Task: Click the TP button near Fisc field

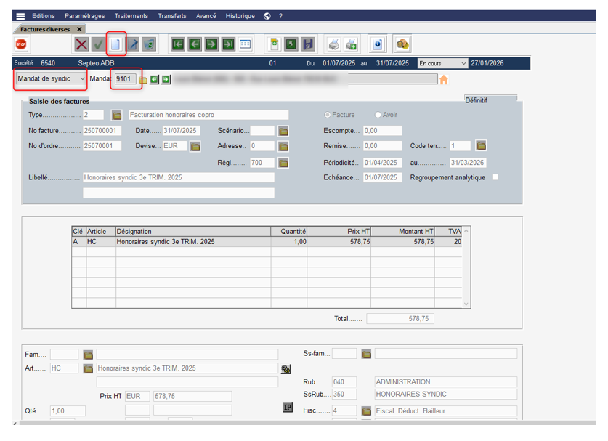Action: [288, 408]
